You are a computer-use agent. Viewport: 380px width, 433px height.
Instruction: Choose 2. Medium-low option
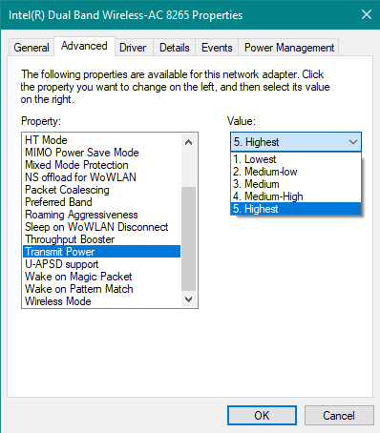pyautogui.click(x=296, y=172)
